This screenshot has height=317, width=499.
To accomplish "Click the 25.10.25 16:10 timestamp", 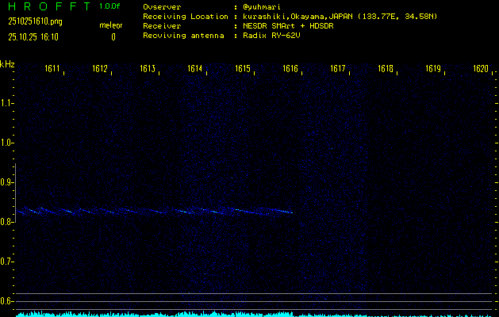I will coord(33,36).
